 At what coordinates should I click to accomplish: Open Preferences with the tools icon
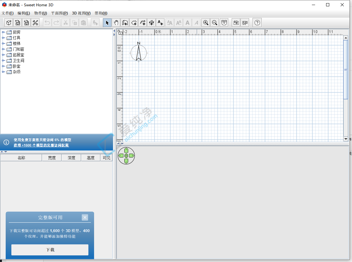click(35, 23)
